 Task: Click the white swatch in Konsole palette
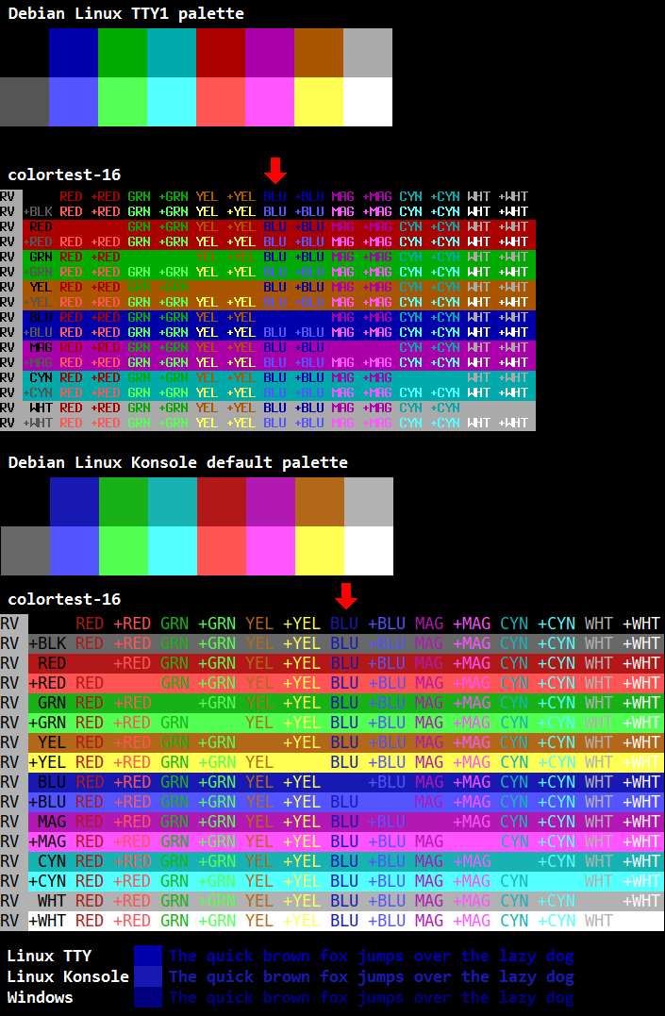pos(369,551)
